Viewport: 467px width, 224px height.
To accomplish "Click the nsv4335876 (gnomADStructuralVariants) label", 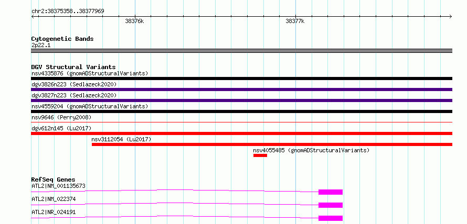I will tap(90, 73).
